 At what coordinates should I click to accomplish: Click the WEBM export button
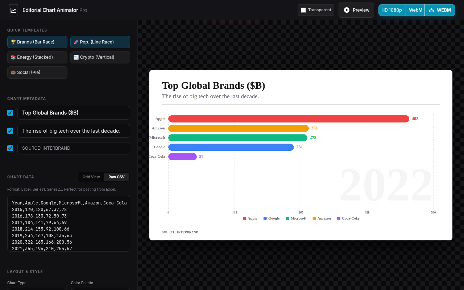[x=440, y=10]
